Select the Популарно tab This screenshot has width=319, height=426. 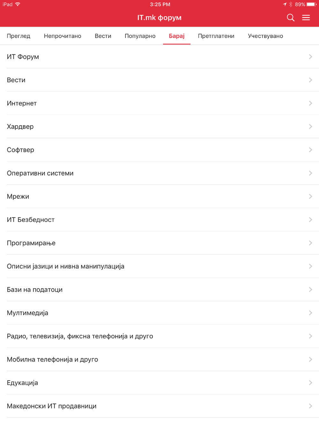click(x=140, y=36)
